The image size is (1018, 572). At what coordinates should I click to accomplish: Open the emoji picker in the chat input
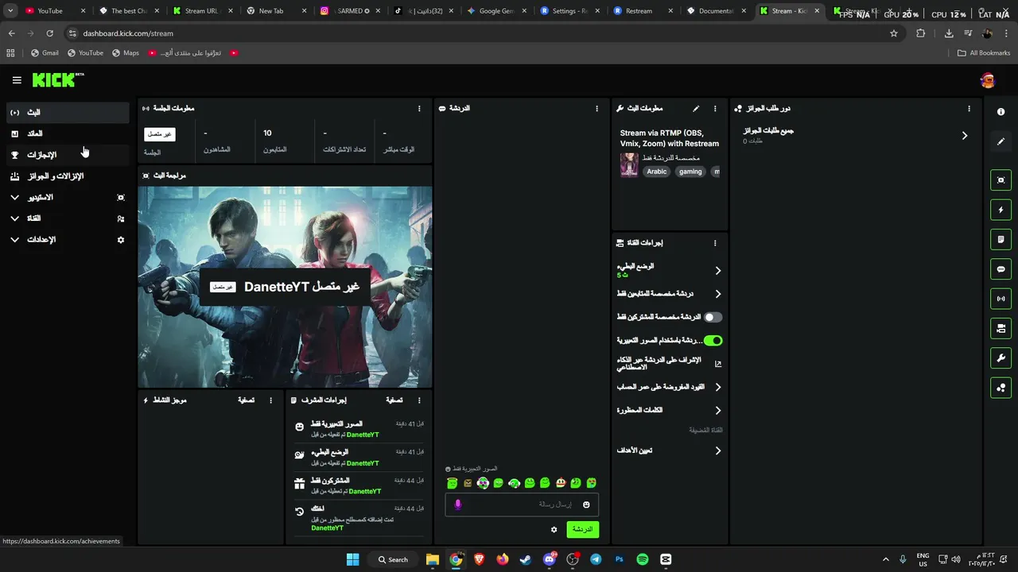point(586,504)
